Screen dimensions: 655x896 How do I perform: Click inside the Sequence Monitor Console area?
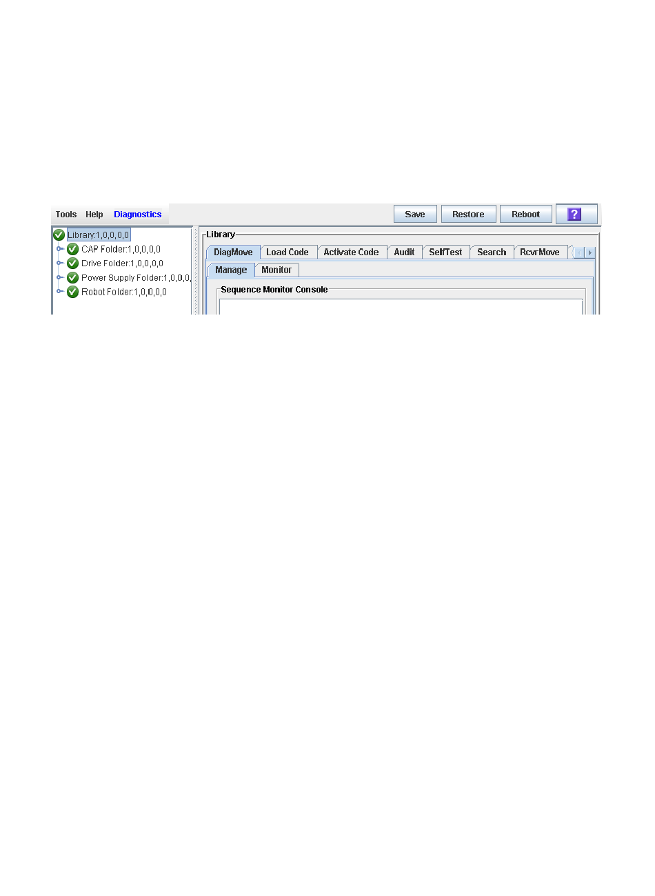pyautogui.click(x=401, y=307)
